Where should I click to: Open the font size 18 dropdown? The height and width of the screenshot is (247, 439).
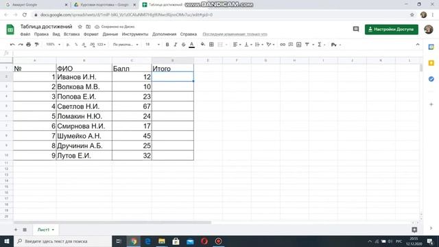(152, 45)
